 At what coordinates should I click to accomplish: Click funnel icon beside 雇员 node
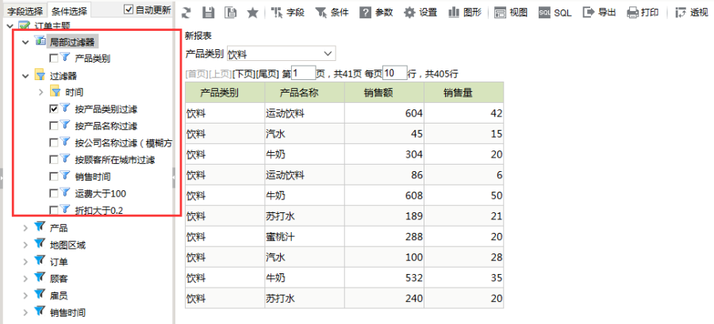40,295
